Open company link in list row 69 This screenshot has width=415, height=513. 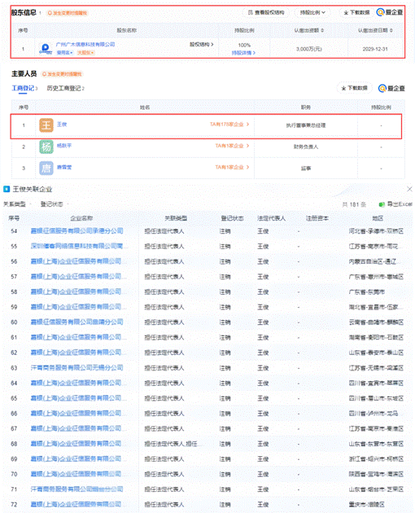(x=78, y=459)
